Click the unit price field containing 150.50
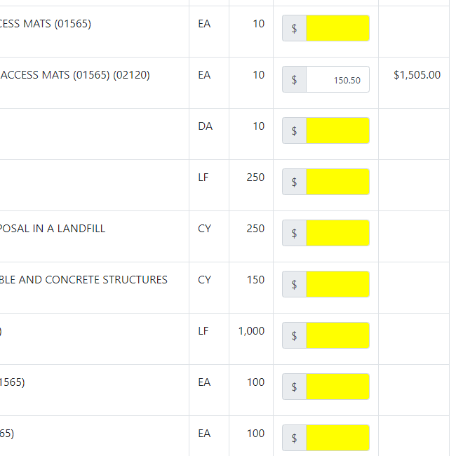Screen dimensions: 456x456 [337, 79]
